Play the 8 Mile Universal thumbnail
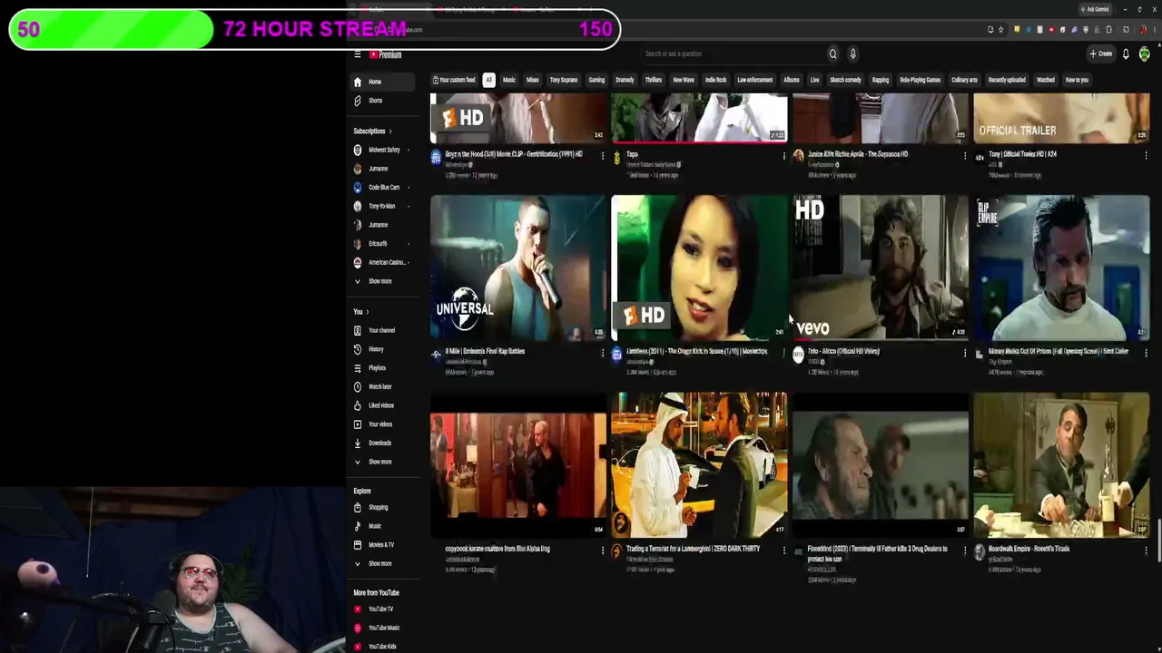Screen dimensions: 1162x653 click(x=518, y=267)
